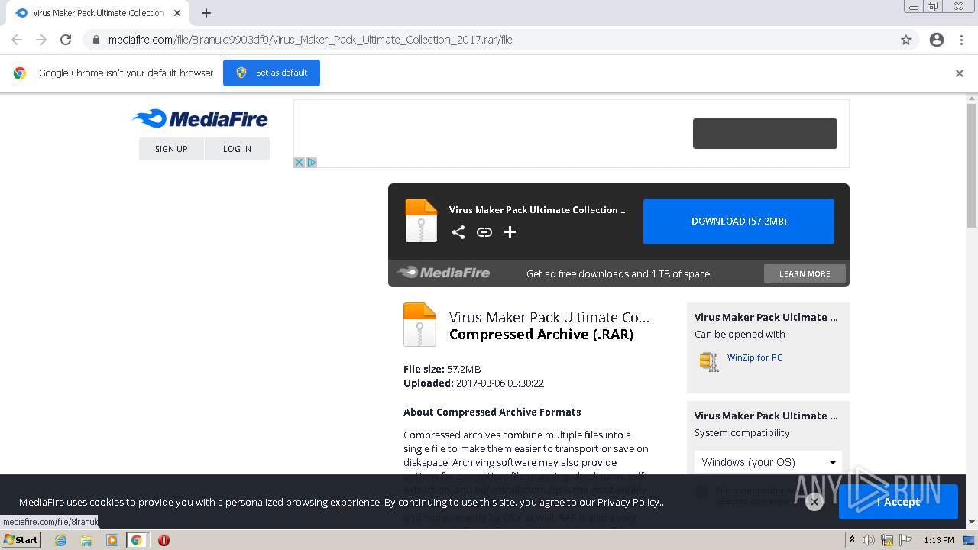Click scrollbar down arrow
The image size is (978, 550).
click(972, 522)
